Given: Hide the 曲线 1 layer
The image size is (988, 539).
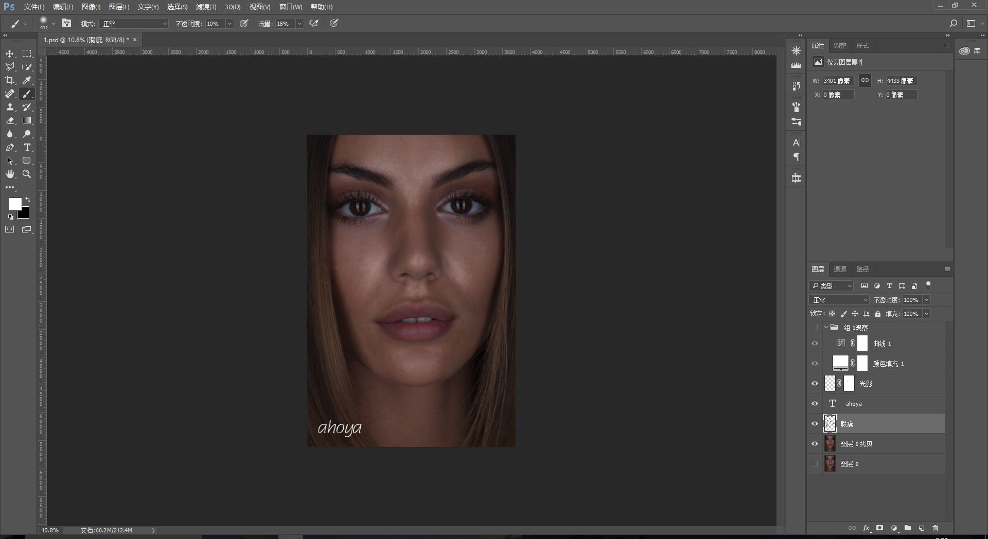Looking at the screenshot, I should click(x=815, y=343).
